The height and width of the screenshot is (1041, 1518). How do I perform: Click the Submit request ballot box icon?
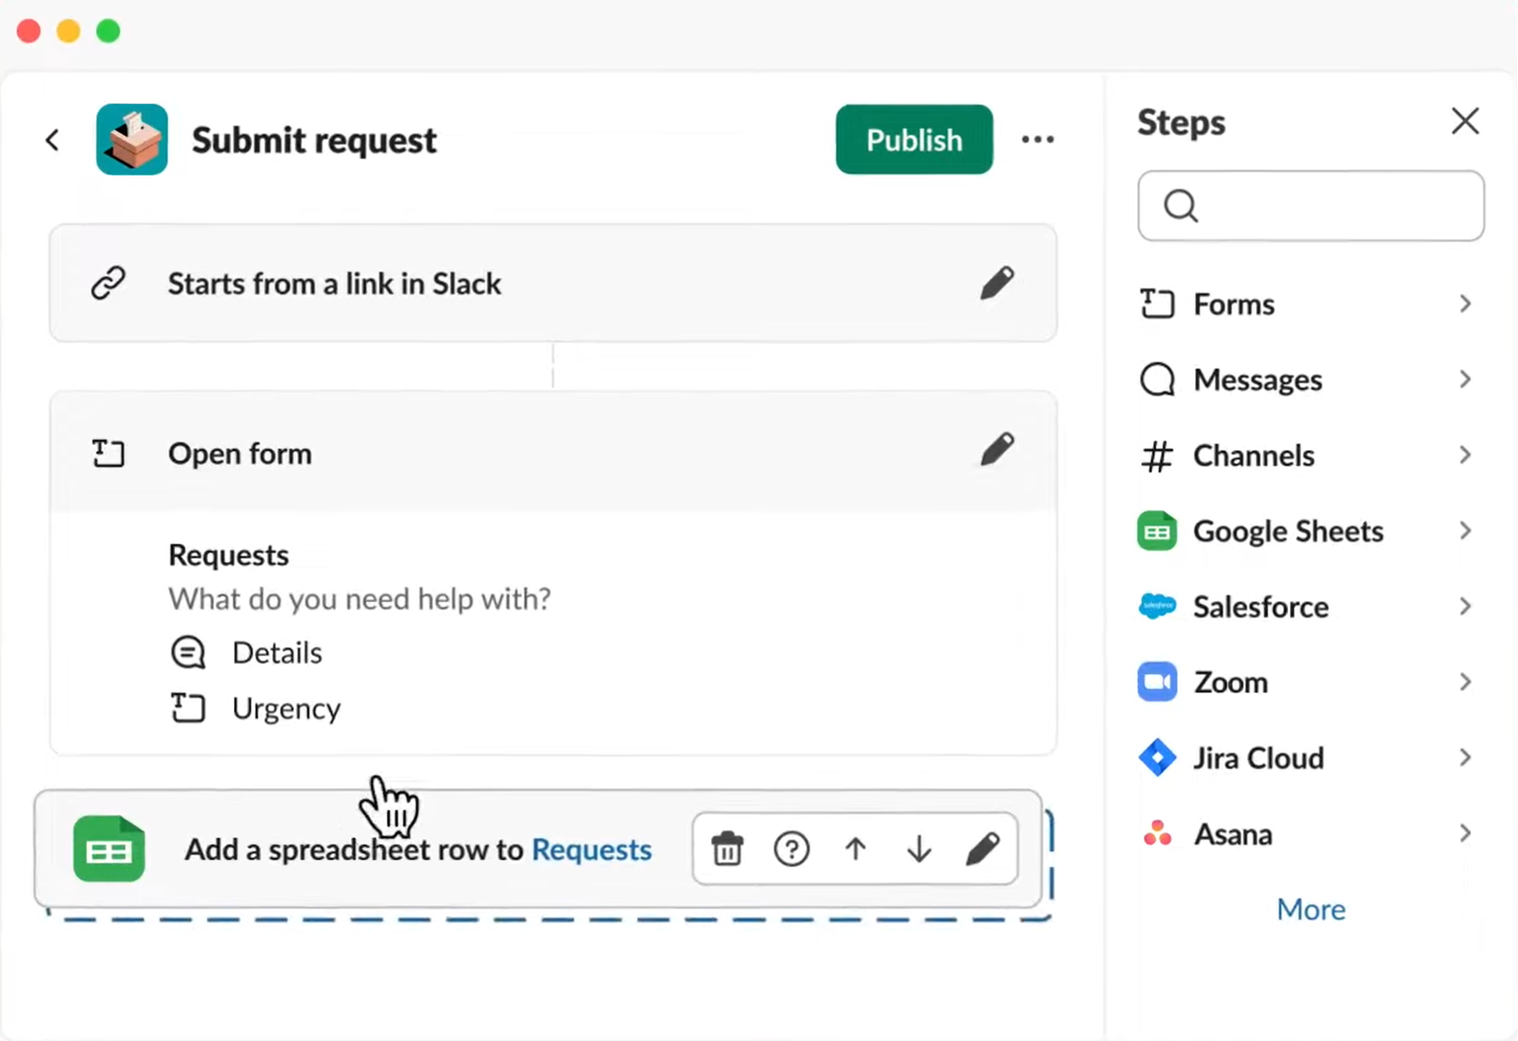tap(132, 139)
